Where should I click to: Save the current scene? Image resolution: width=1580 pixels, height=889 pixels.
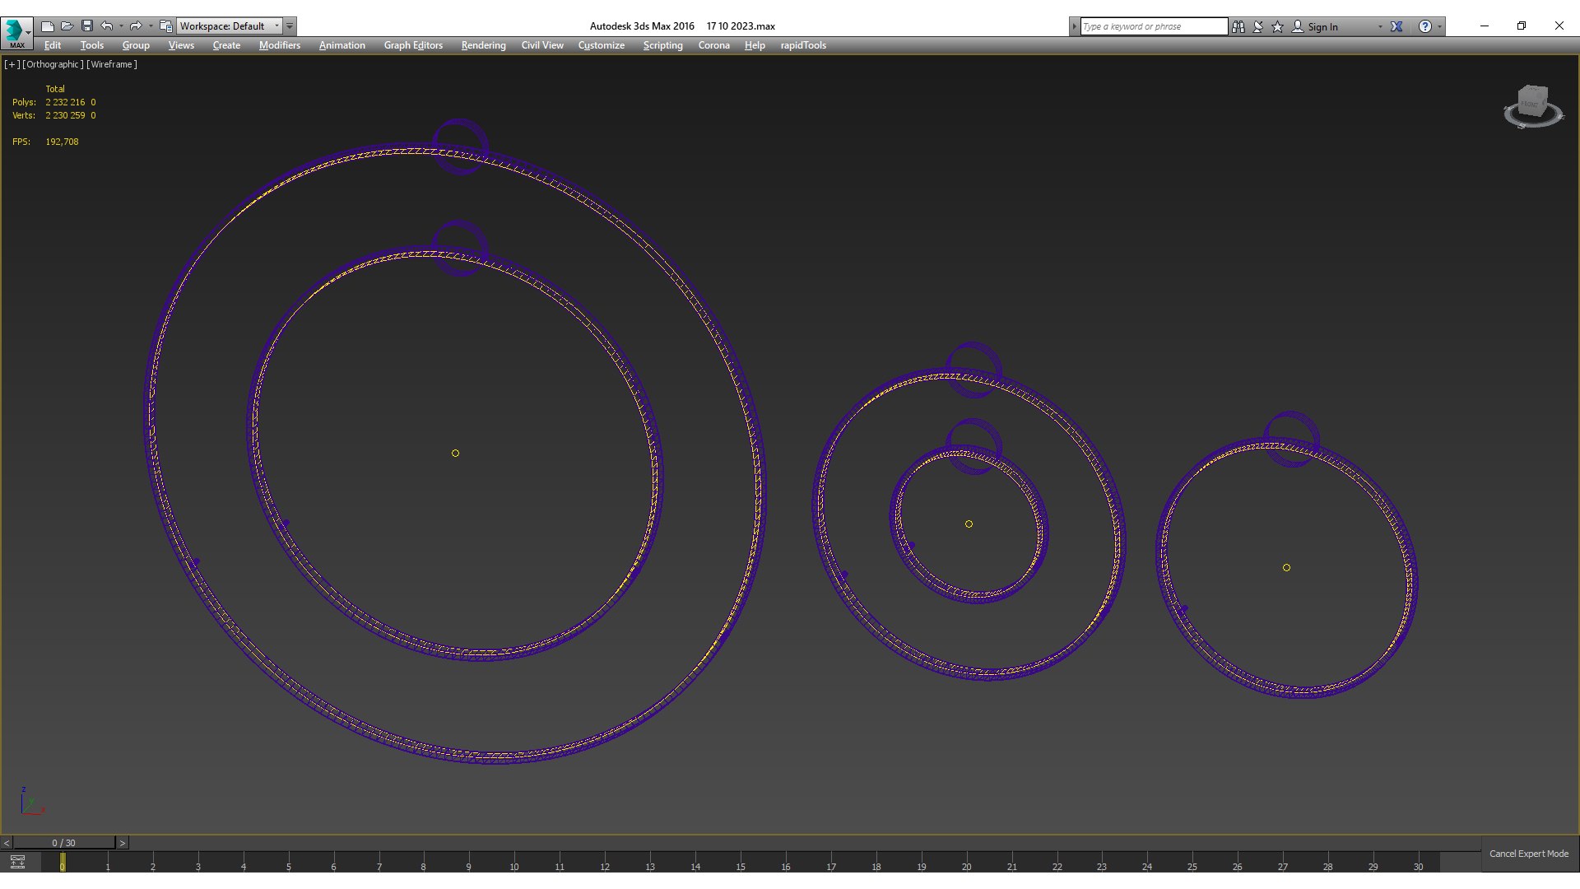87,26
